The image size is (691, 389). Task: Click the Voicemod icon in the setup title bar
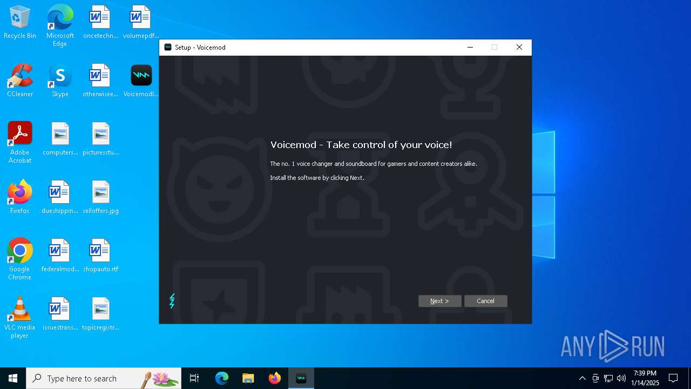point(168,48)
